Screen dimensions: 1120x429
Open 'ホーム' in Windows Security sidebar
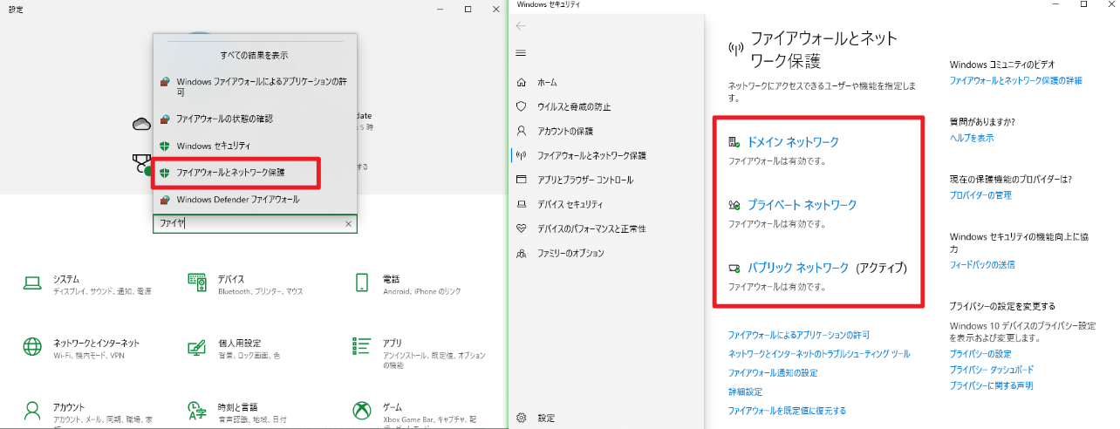[547, 83]
